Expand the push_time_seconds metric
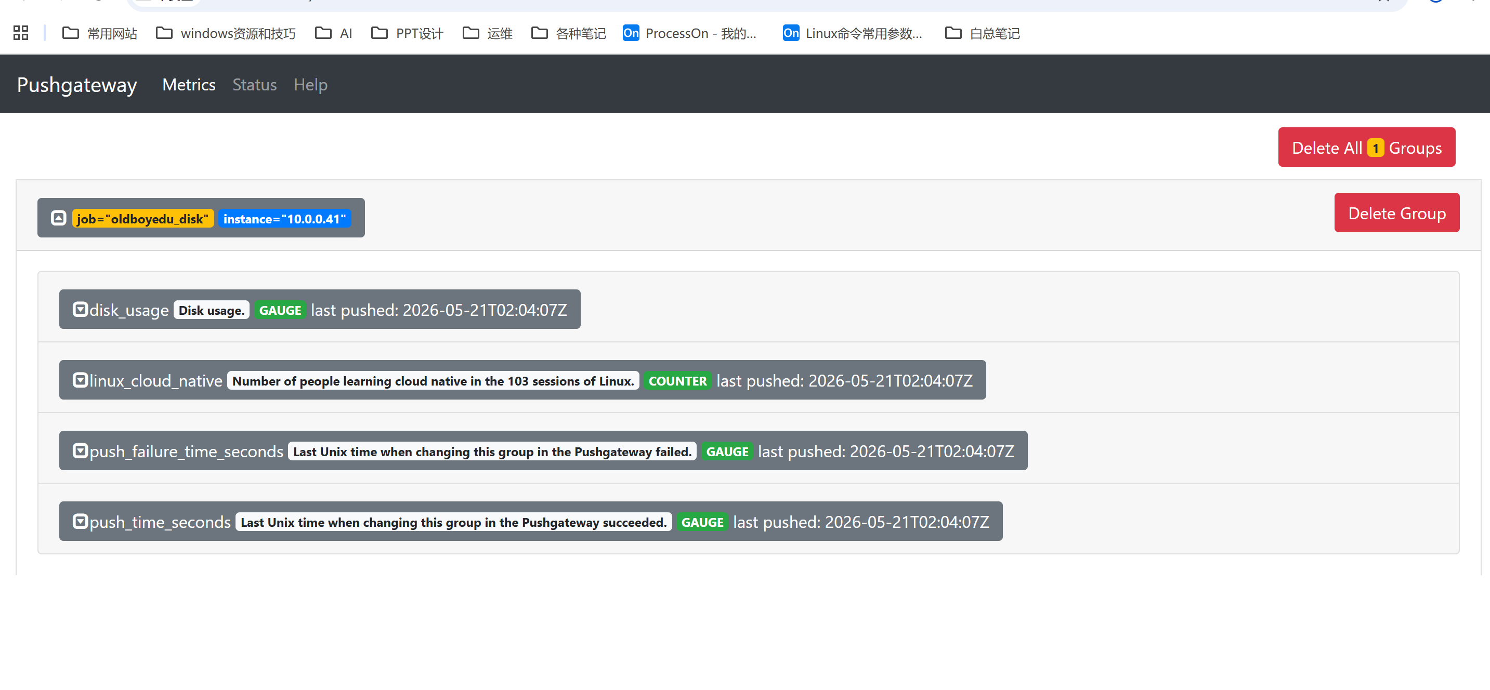 pos(81,521)
